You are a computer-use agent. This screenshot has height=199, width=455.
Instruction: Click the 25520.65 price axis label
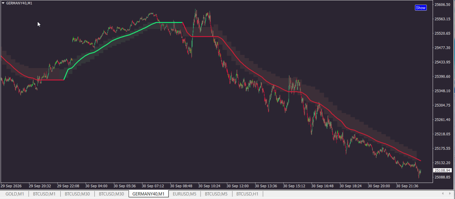click(442, 33)
